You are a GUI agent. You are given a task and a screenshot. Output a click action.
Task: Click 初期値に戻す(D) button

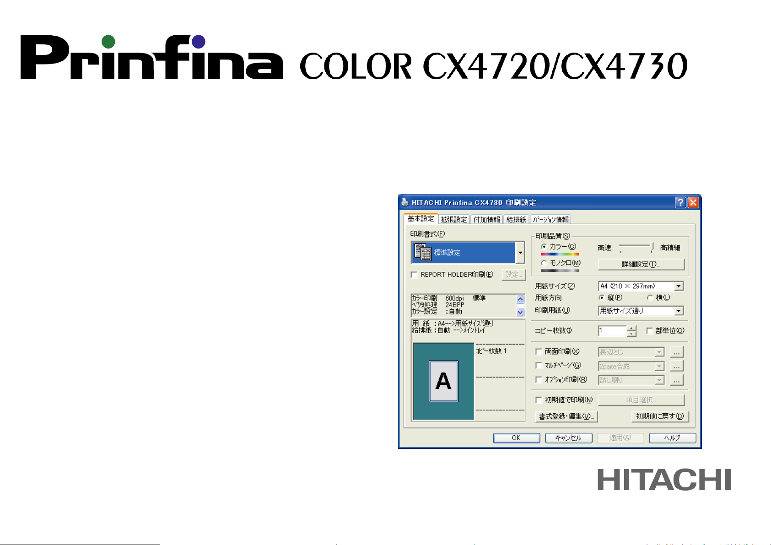(660, 416)
